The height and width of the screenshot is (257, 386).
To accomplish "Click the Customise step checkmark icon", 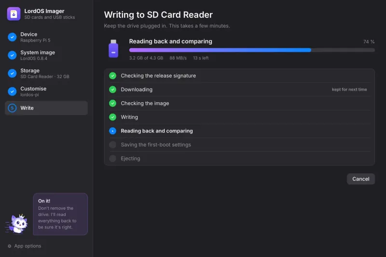I will click(12, 92).
